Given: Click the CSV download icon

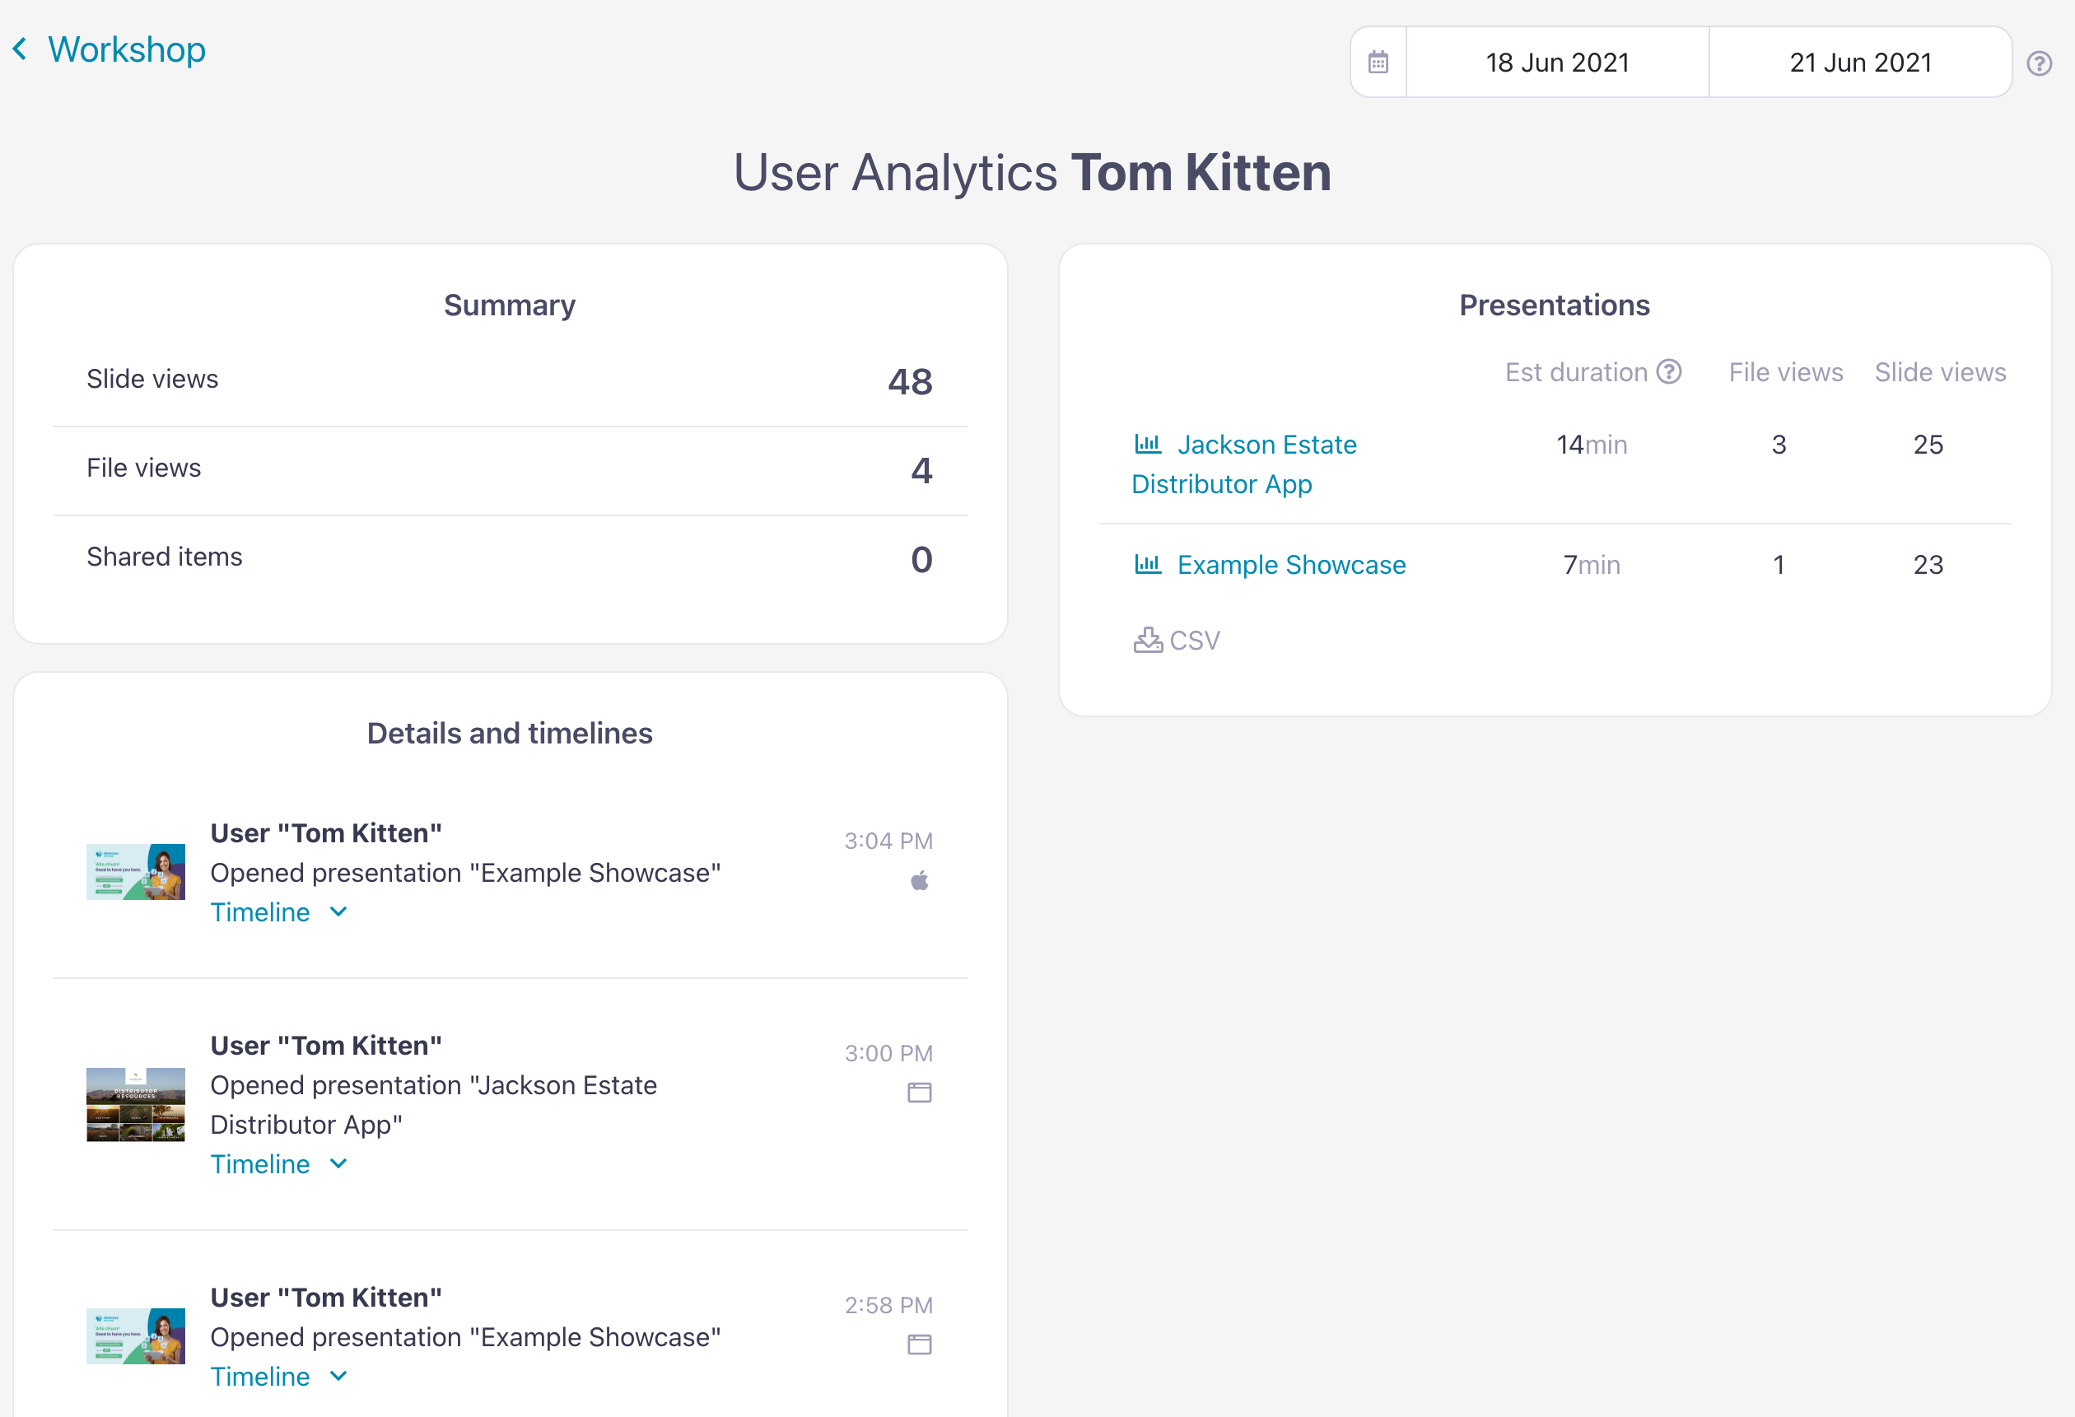Looking at the screenshot, I should tap(1148, 641).
